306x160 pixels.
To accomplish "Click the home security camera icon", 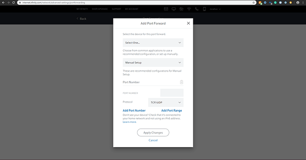I will click(181, 9).
